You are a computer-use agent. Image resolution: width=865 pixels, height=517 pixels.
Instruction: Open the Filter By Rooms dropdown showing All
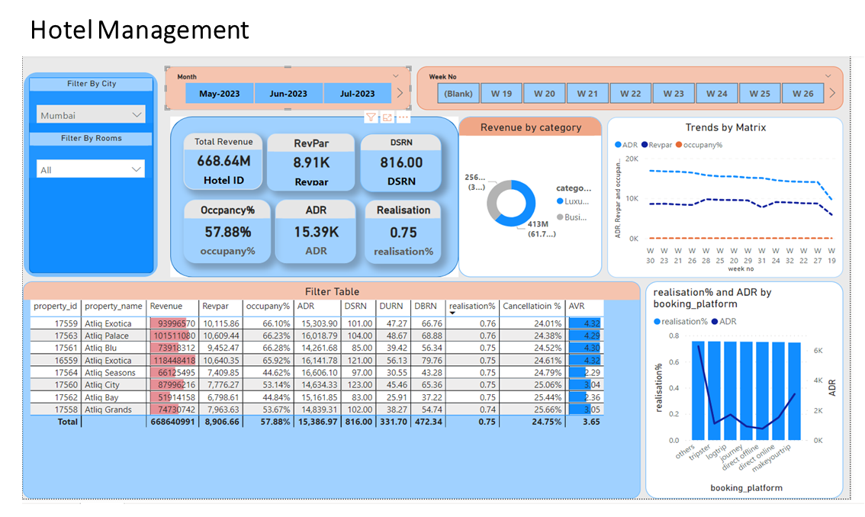pos(92,169)
